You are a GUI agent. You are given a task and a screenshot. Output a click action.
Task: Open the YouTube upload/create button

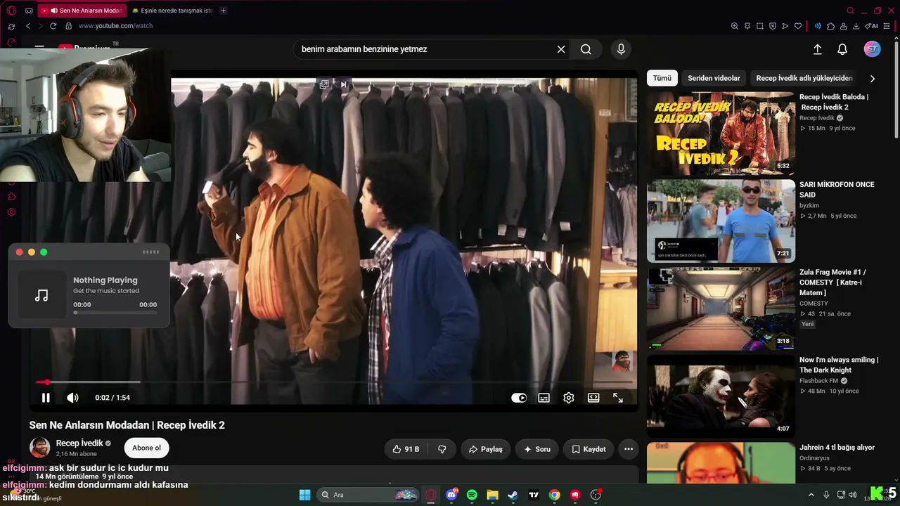[818, 49]
